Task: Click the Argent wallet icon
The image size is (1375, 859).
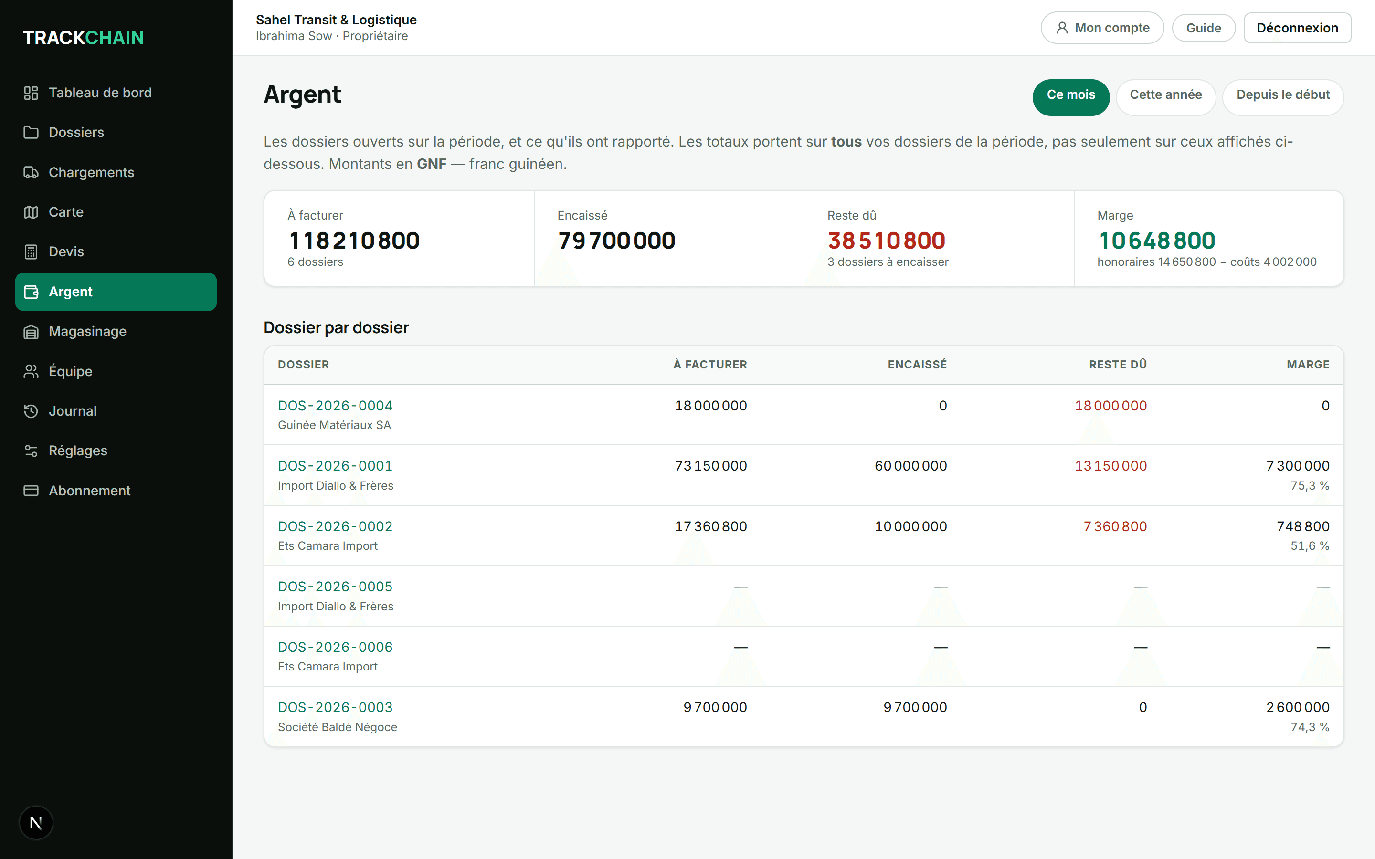Action: [x=31, y=292]
